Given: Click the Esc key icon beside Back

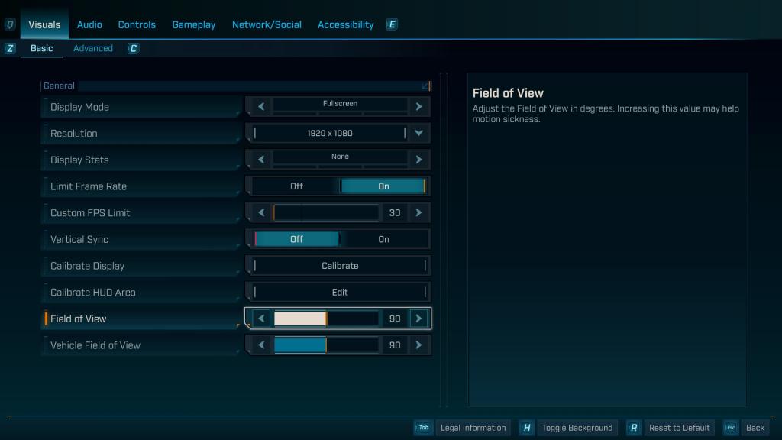Looking at the screenshot, I should click(732, 428).
